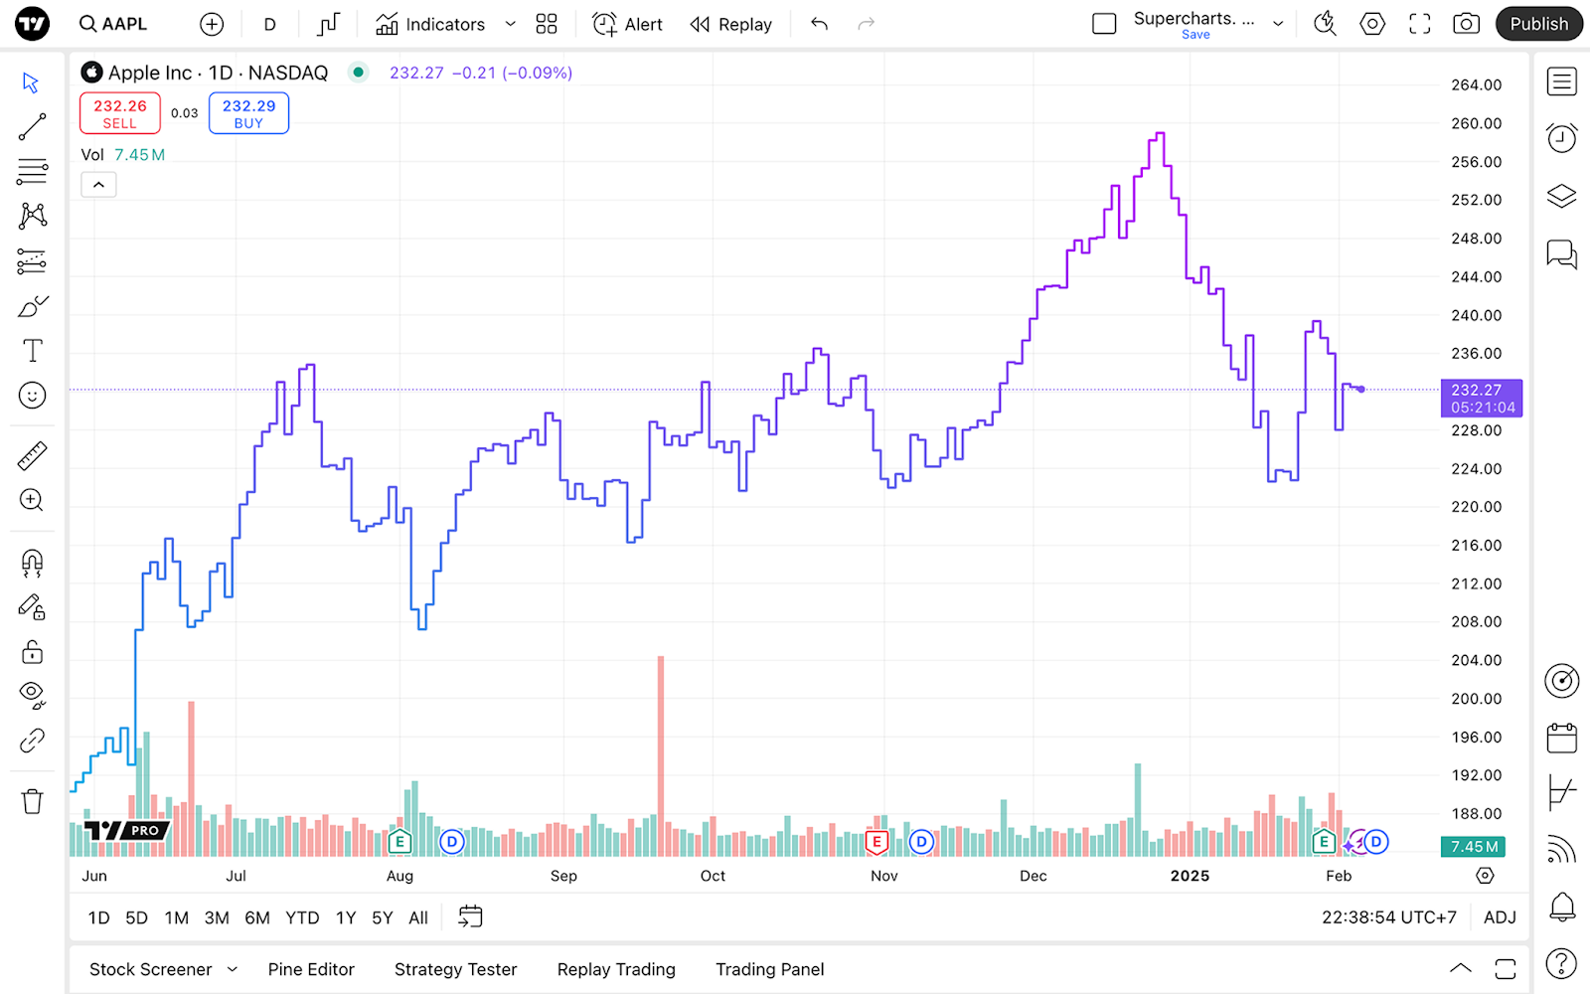The height and width of the screenshot is (994, 1590).
Task: Expand the Indicators favorites dropdown arrow
Action: pyautogui.click(x=511, y=24)
